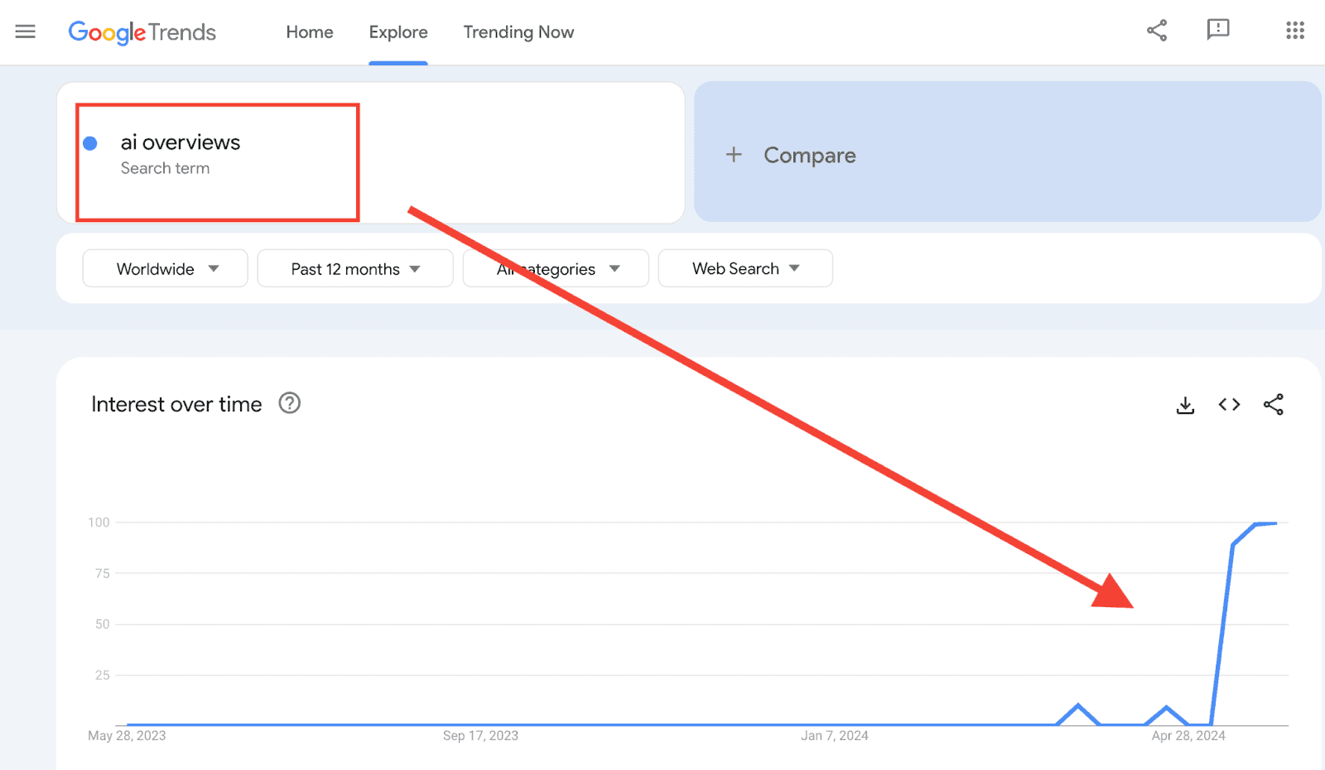Share the Interest over time chart
The height and width of the screenshot is (770, 1325).
pos(1274,404)
